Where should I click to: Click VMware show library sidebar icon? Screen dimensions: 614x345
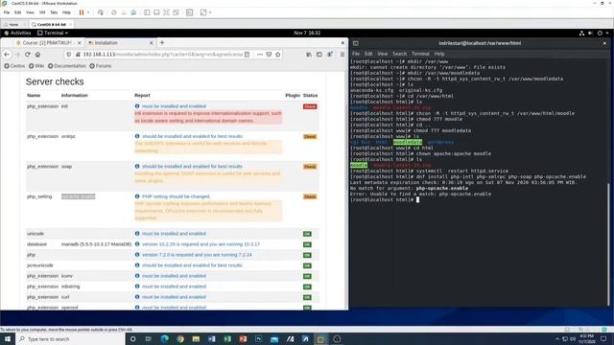[x=147, y=12]
